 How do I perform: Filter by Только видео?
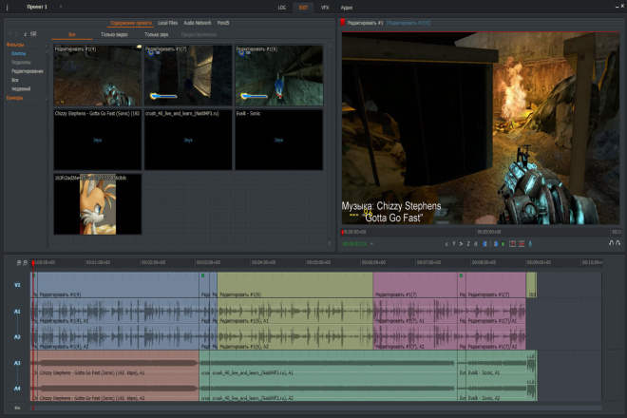(114, 34)
